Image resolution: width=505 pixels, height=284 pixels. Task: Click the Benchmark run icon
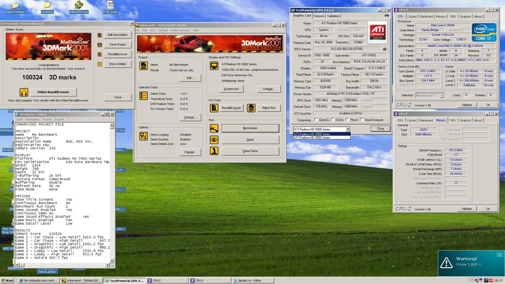coord(214,128)
